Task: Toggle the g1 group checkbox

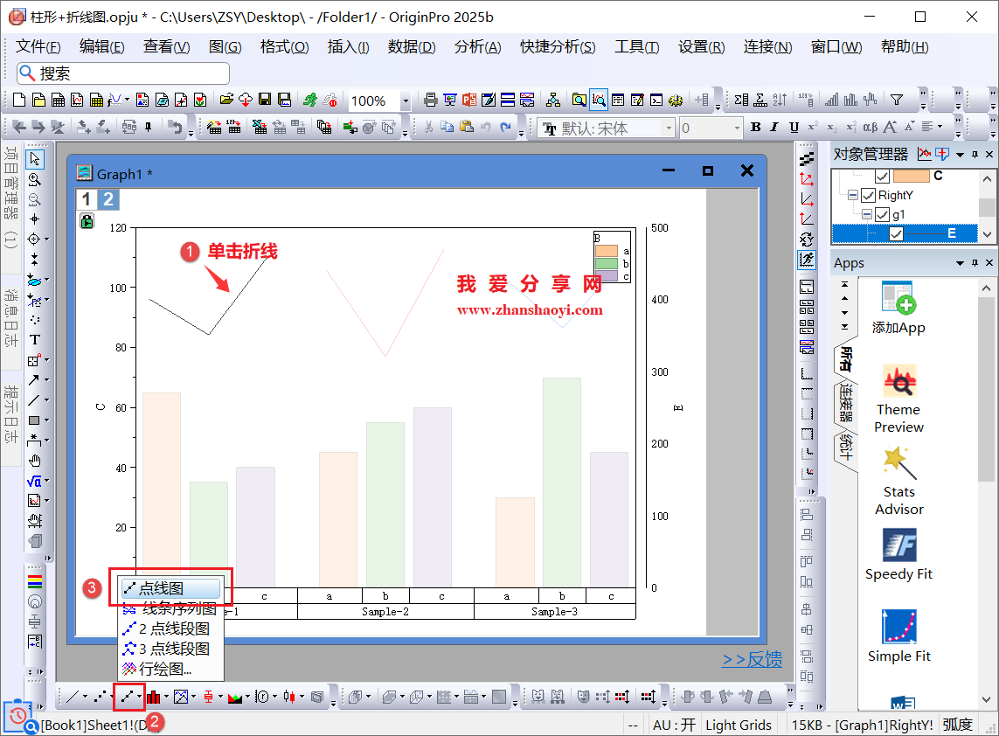Action: (882, 215)
